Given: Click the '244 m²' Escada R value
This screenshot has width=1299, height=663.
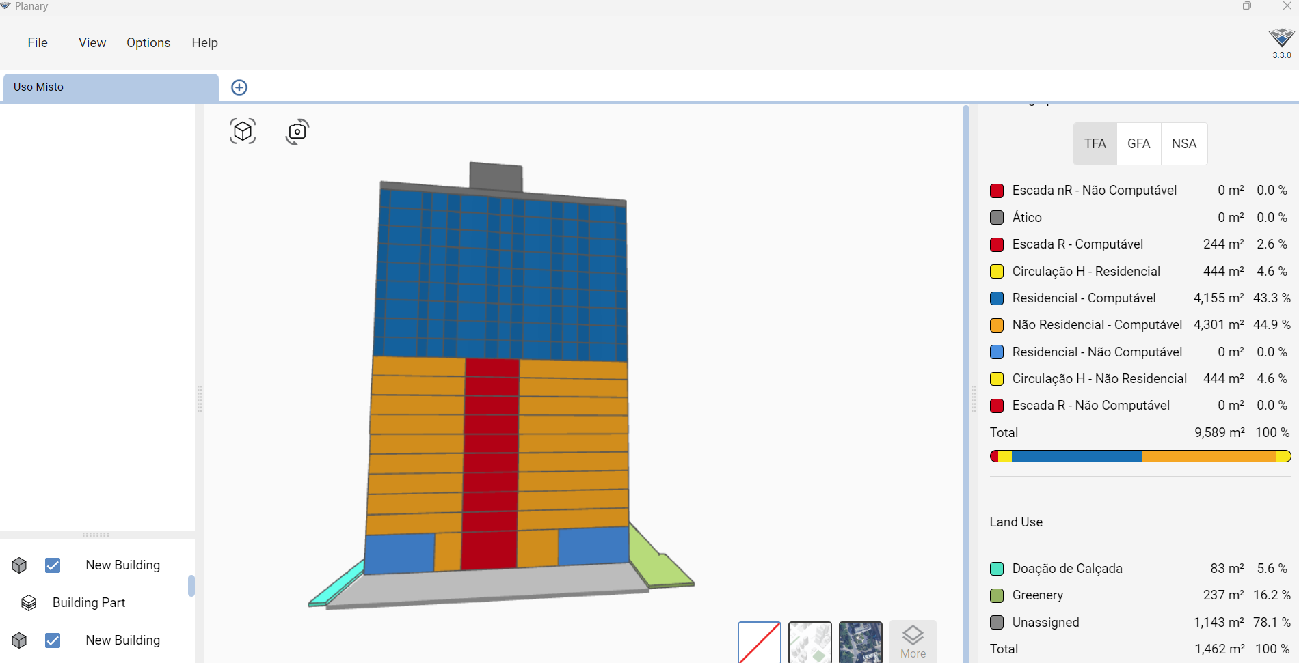Looking at the screenshot, I should tap(1224, 244).
